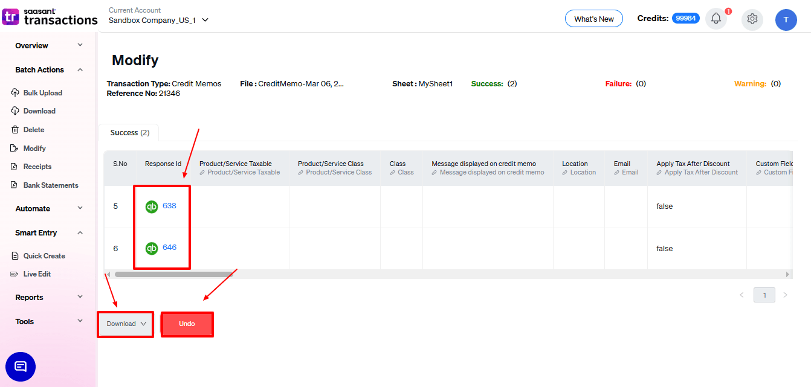Click the SaasAnt Transactions logo
Screen dimensions: 811x387
tap(50, 17)
